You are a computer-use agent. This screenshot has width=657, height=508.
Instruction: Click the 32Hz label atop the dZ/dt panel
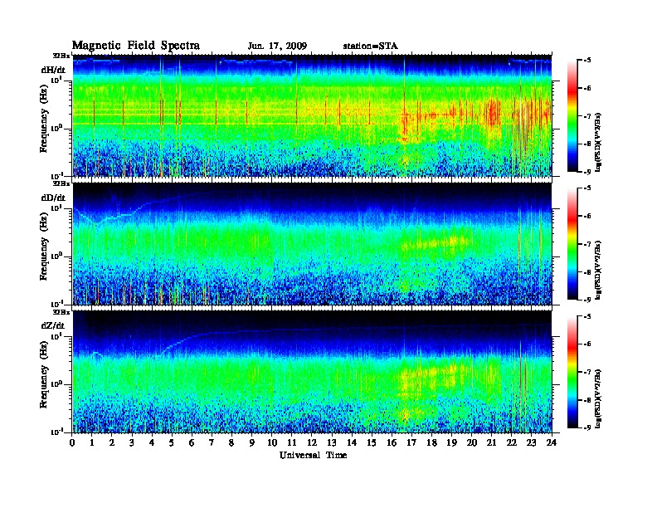61,312
